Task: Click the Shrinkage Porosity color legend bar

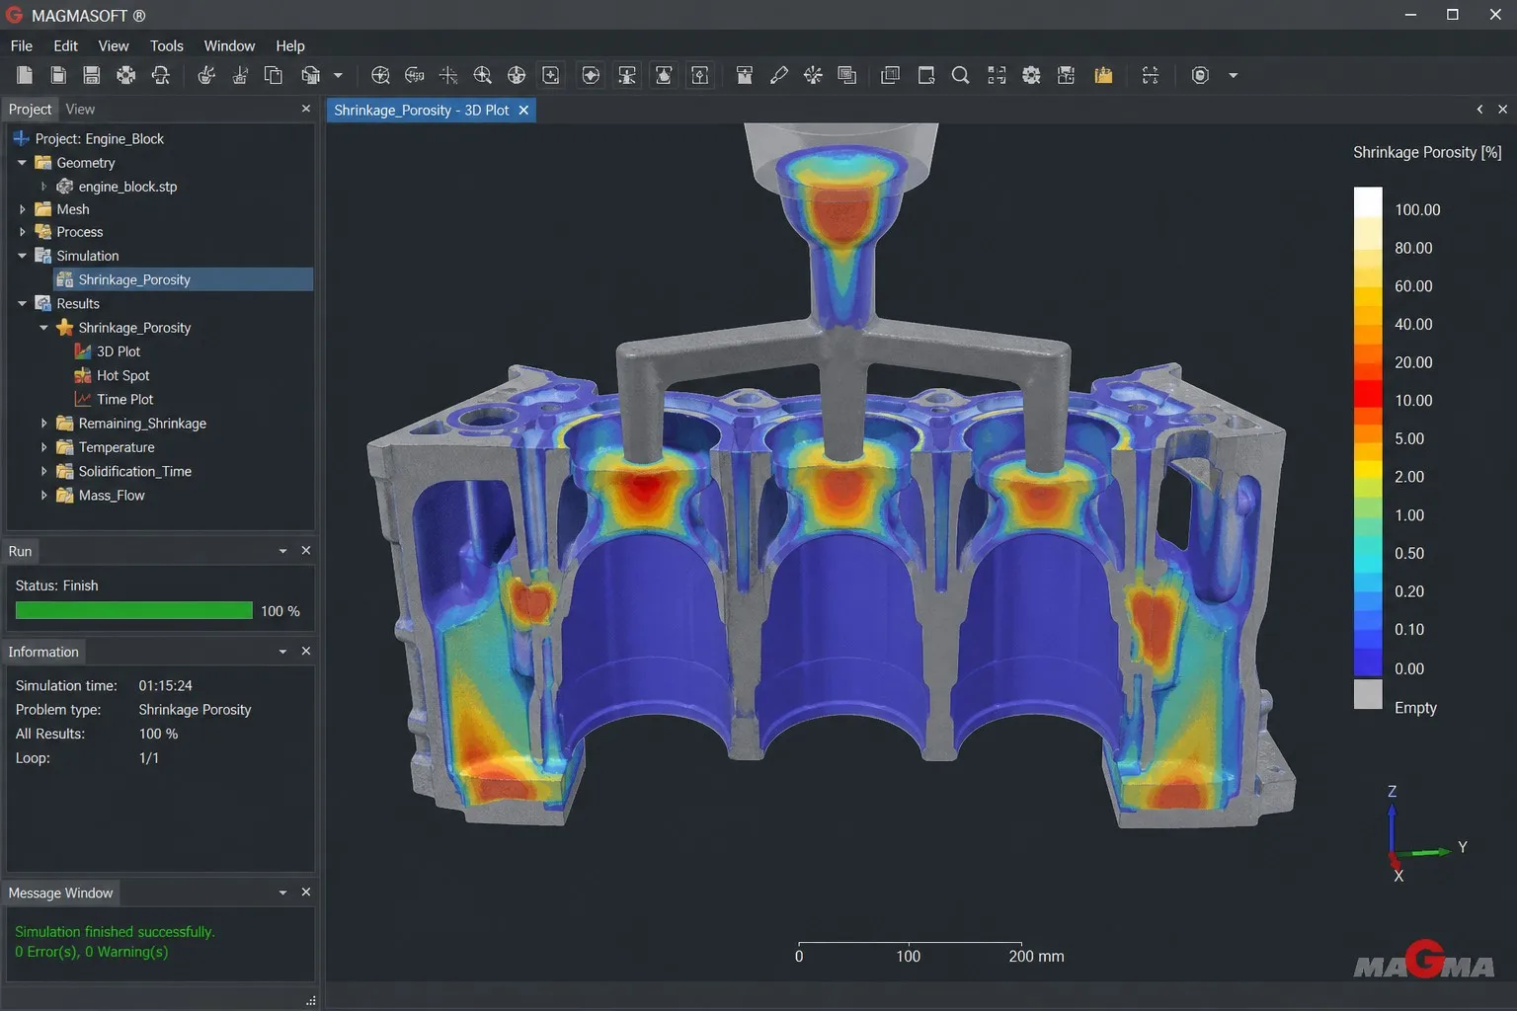Action: [1368, 432]
